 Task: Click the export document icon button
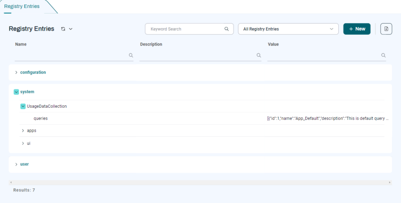[x=386, y=29]
